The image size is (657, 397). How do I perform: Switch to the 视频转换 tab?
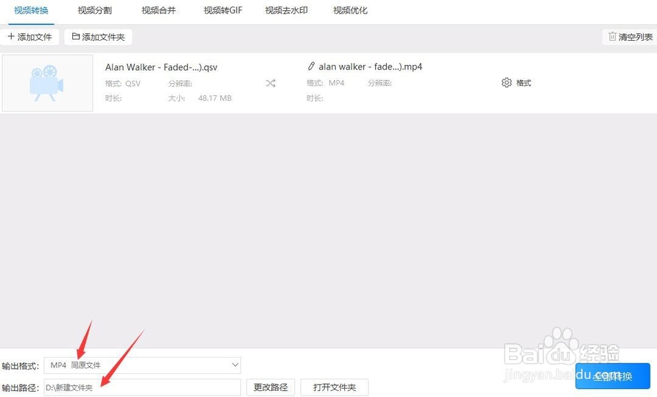(31, 10)
